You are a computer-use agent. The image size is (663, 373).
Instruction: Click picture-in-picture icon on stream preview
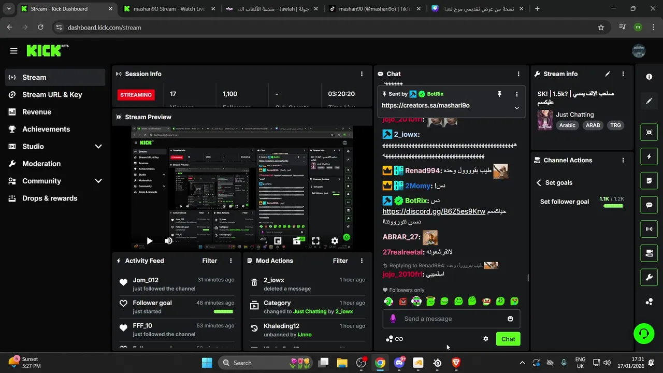pos(278,241)
